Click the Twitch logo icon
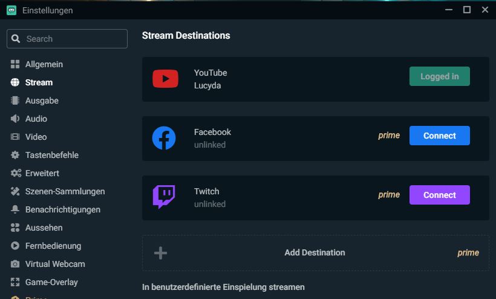The width and height of the screenshot is (496, 299). tap(164, 197)
